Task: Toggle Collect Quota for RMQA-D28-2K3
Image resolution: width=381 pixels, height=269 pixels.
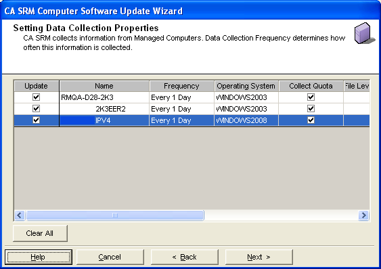Action: pos(311,97)
